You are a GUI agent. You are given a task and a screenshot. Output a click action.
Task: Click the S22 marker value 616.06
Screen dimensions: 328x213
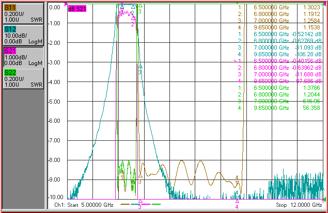coord(311,101)
